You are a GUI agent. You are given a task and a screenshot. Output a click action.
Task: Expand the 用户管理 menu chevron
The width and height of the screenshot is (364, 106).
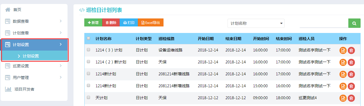[61, 77]
